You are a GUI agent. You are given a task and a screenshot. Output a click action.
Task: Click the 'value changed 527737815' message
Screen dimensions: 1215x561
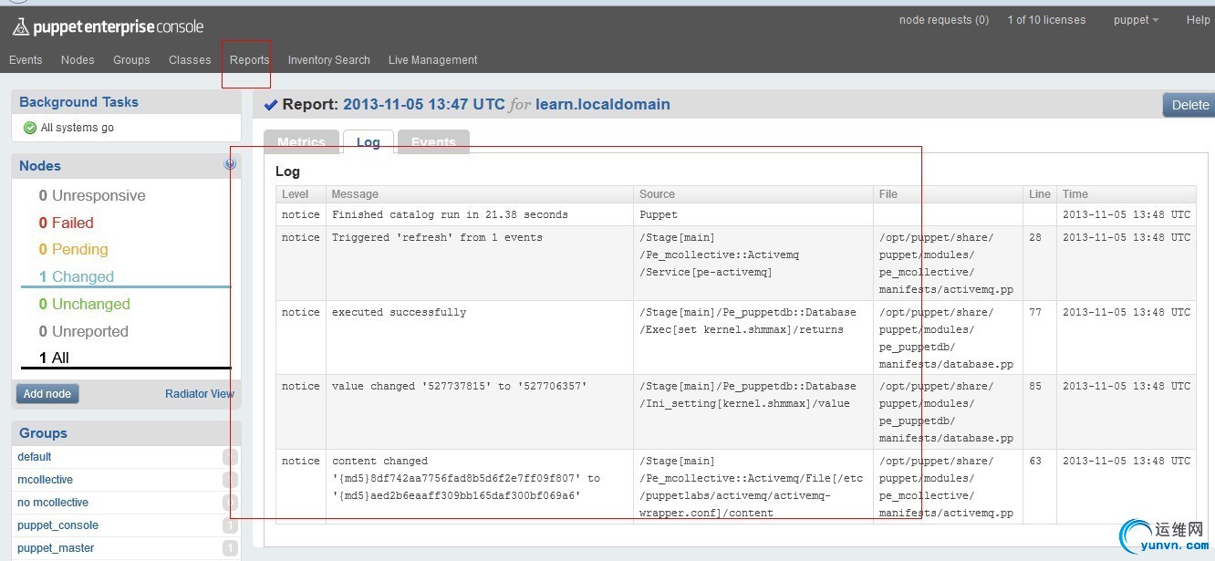[460, 387]
